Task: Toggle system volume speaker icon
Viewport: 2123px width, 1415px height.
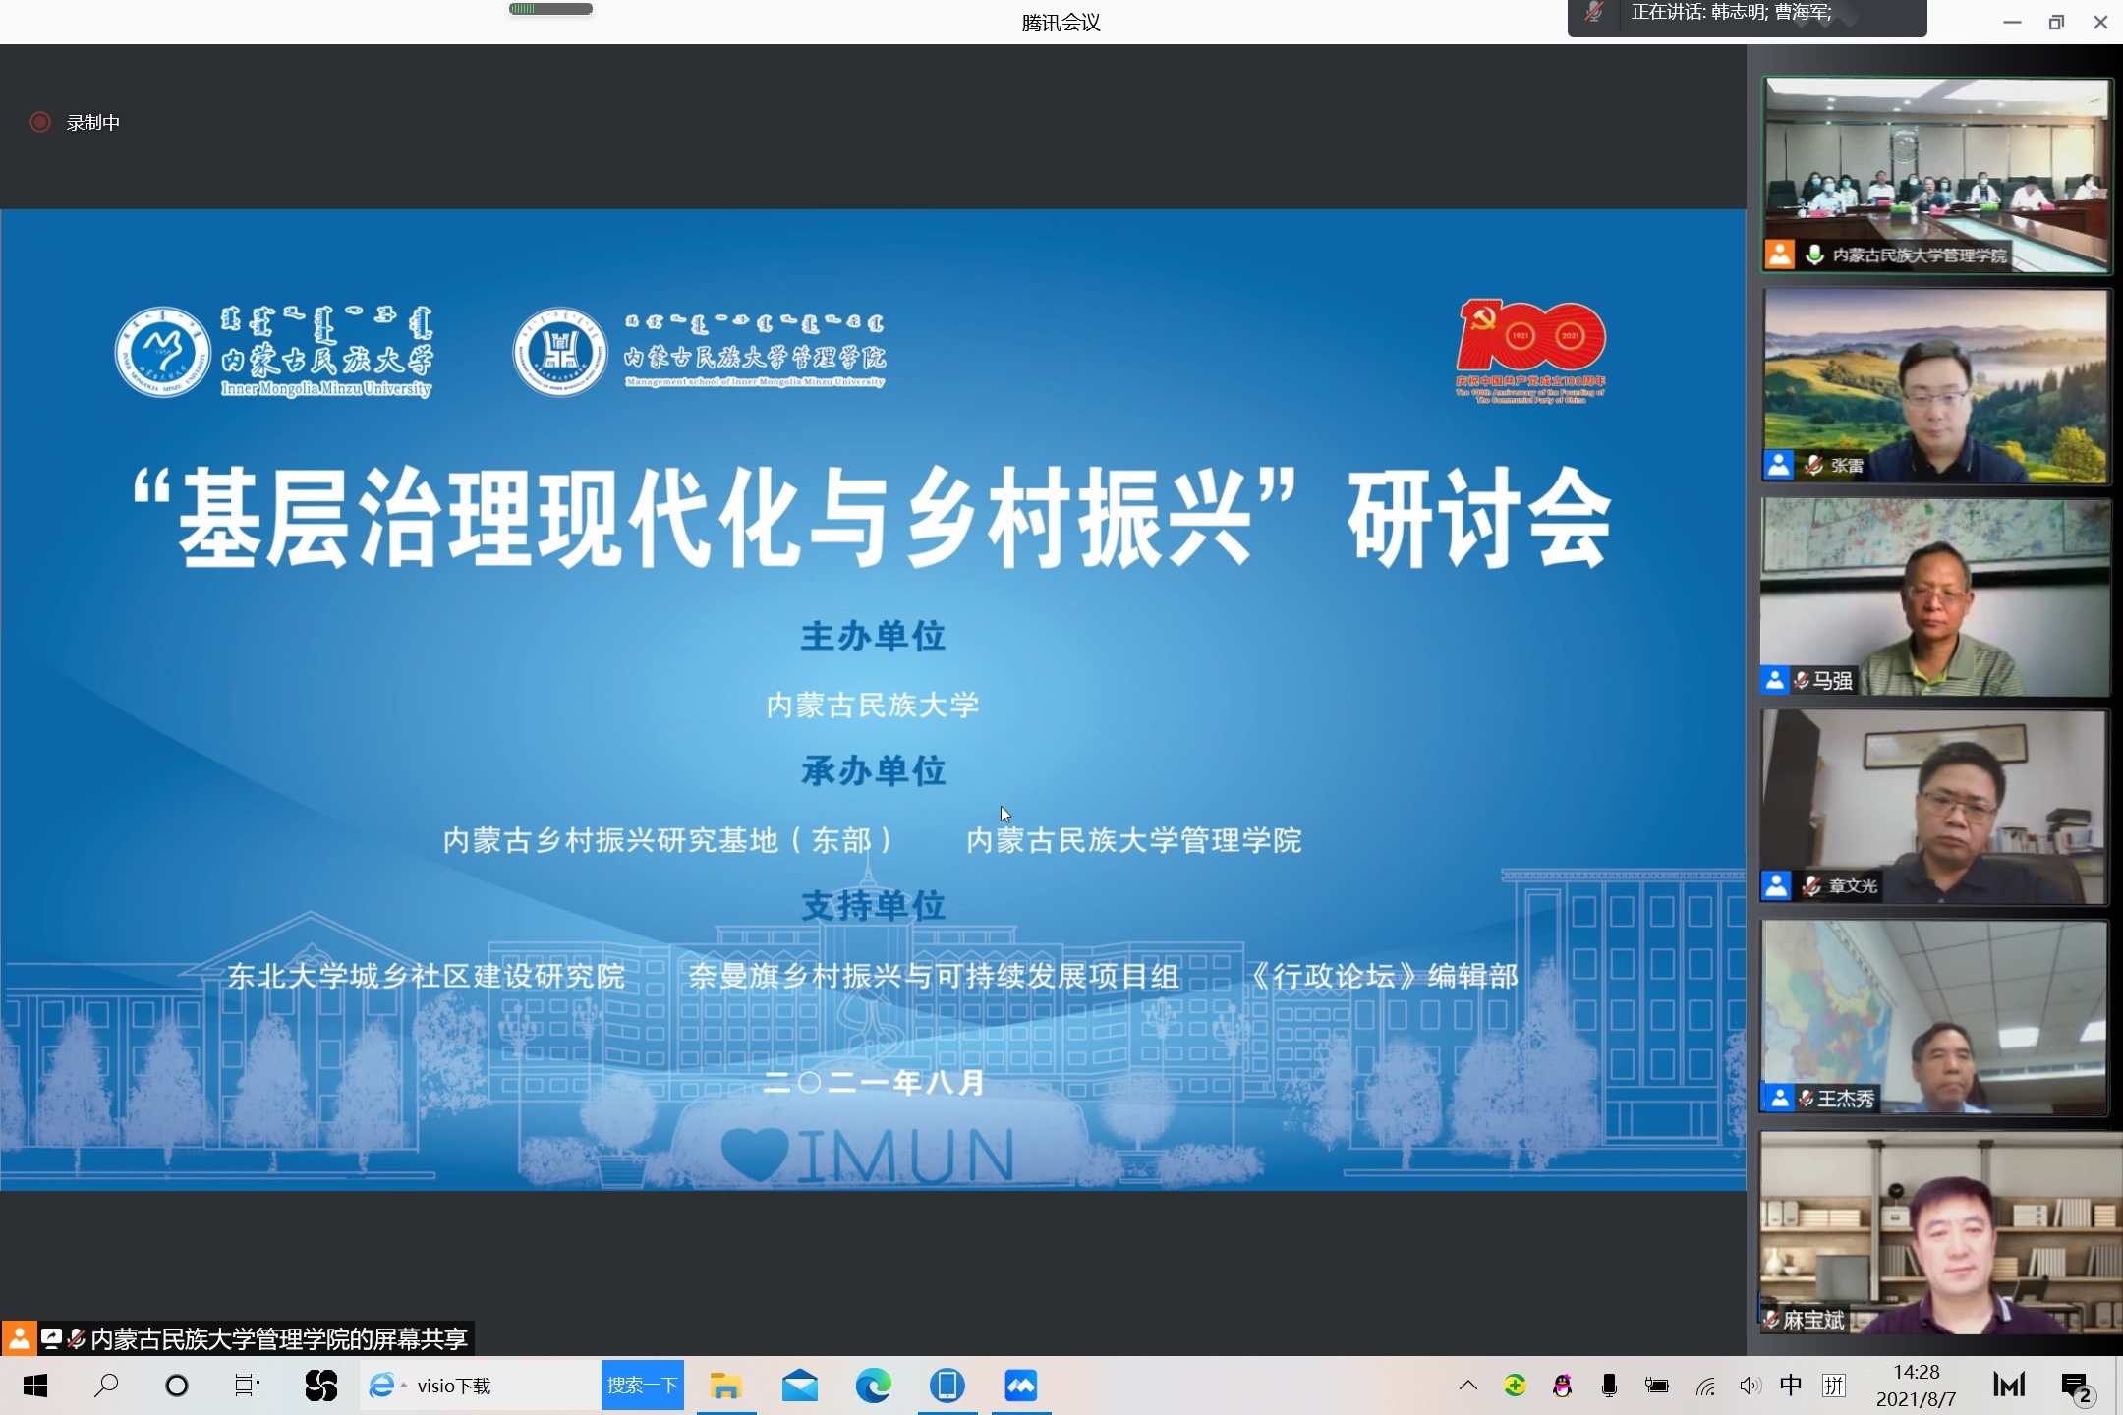Action: coord(1750,1386)
